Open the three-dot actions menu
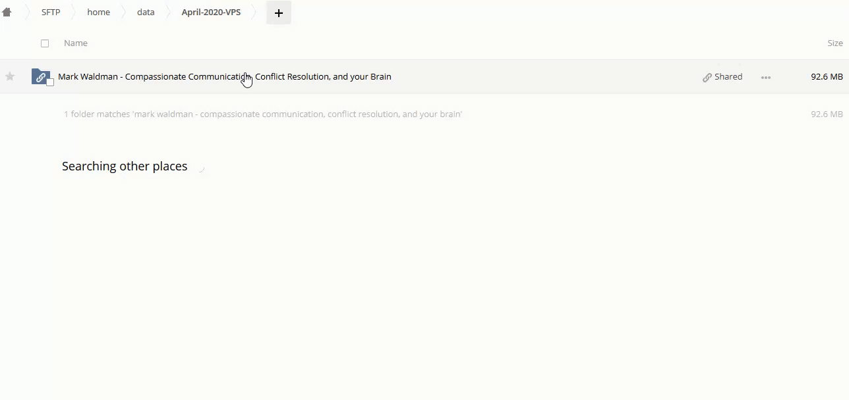Viewport: 849px width, 400px height. (765, 78)
